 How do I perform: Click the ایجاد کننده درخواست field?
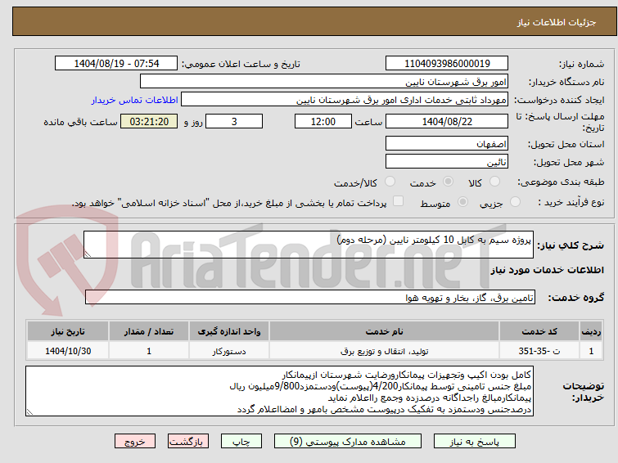345,100
